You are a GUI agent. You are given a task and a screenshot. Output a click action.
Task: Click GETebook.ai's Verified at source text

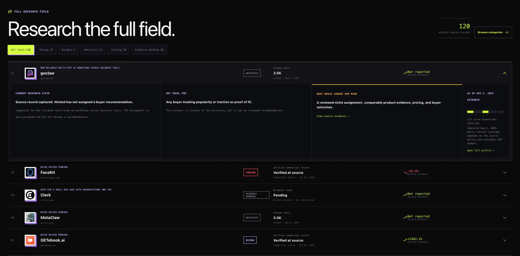[288, 240]
